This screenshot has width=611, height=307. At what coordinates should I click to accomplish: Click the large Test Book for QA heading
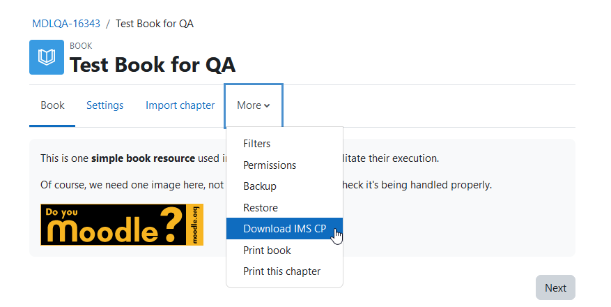153,65
